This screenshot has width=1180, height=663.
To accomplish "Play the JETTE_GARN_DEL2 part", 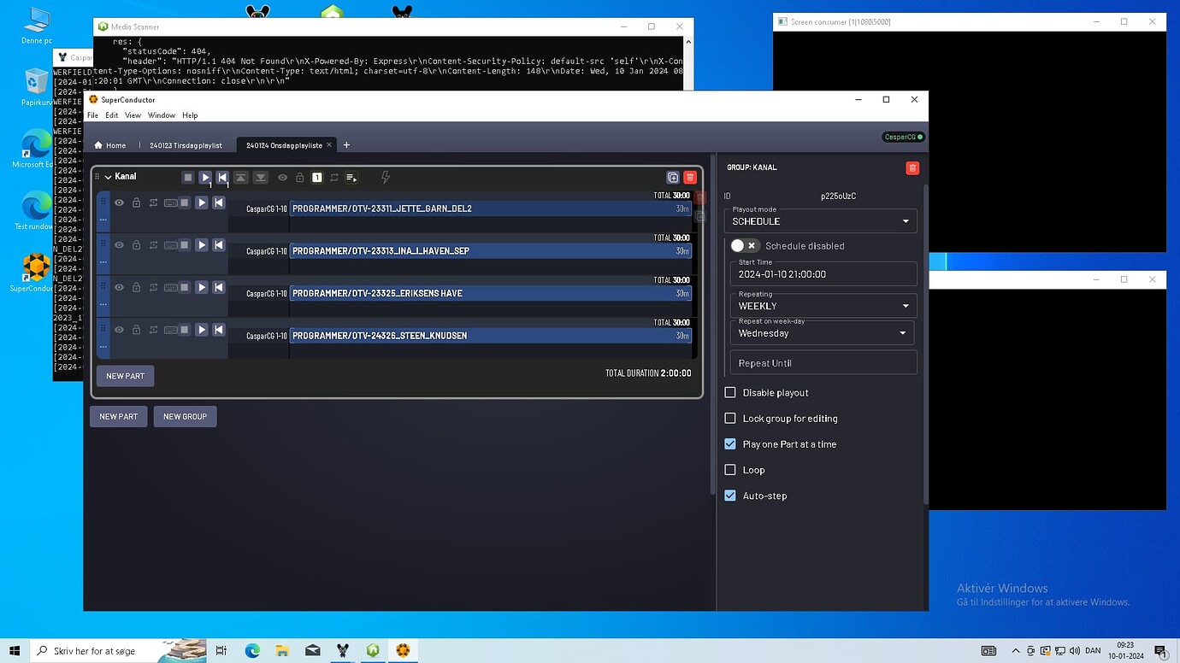I will point(202,202).
